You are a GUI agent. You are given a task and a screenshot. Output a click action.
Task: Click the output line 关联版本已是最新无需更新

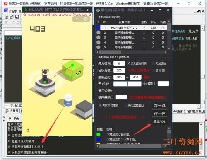coord(28,153)
